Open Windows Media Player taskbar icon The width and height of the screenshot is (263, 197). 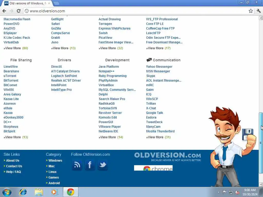[54, 192]
